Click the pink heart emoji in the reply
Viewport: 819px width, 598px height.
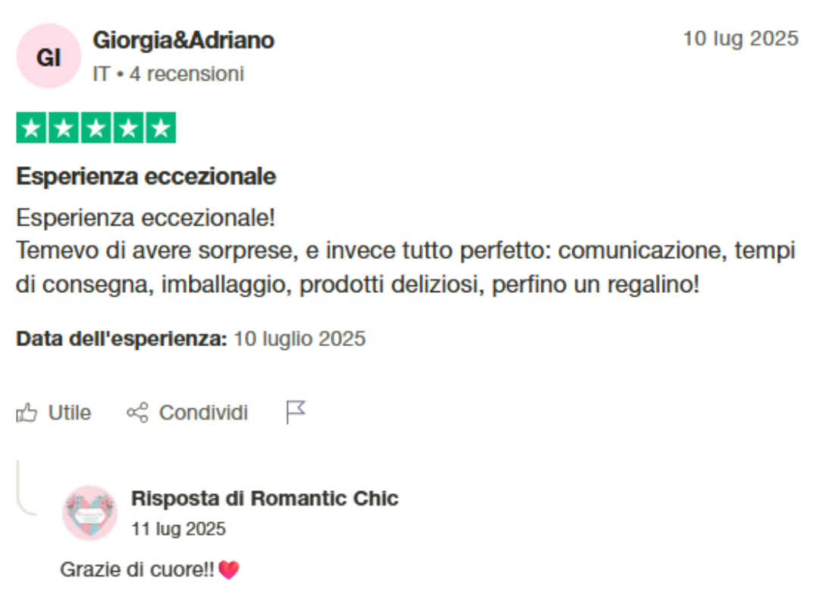click(x=228, y=570)
